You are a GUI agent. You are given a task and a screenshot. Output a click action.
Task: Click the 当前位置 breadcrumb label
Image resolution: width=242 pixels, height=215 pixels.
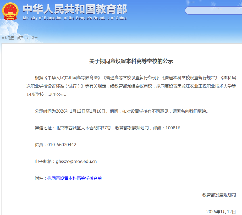pyautogui.click(x=8, y=38)
